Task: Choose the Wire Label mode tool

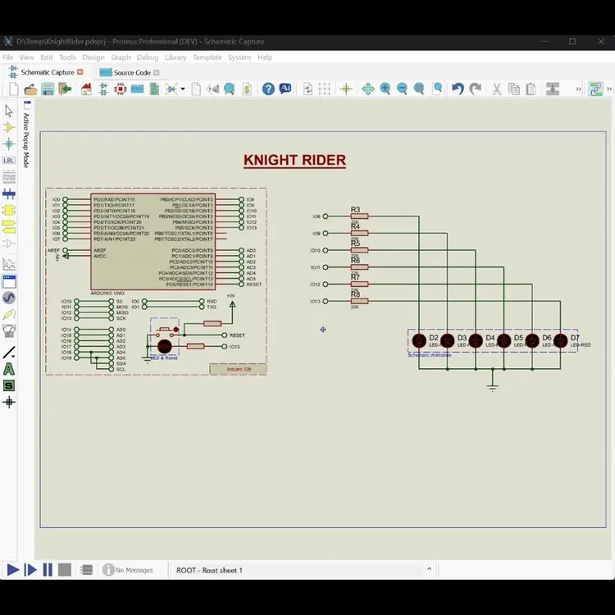Action: tap(9, 160)
